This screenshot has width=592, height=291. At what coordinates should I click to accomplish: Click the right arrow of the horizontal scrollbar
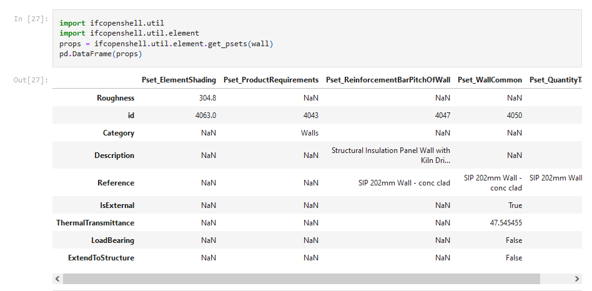[576, 279]
